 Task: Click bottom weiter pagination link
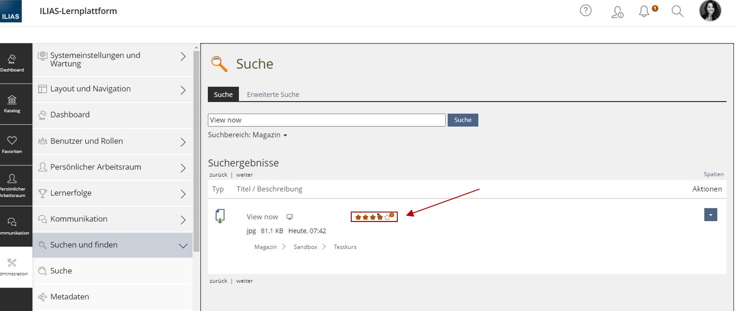click(244, 281)
